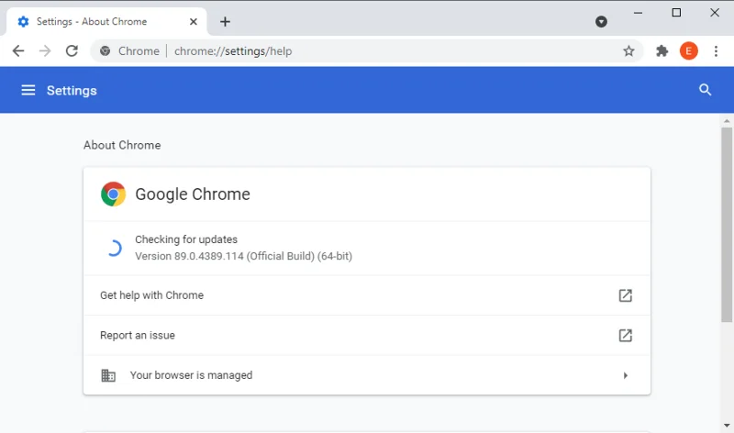Open Your browser is managed row

pos(366,375)
